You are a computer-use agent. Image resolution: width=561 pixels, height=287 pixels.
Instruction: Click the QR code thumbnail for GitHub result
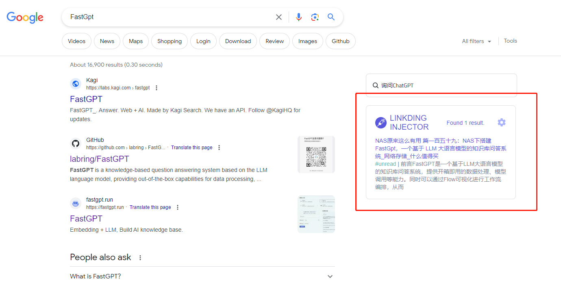tap(316, 154)
